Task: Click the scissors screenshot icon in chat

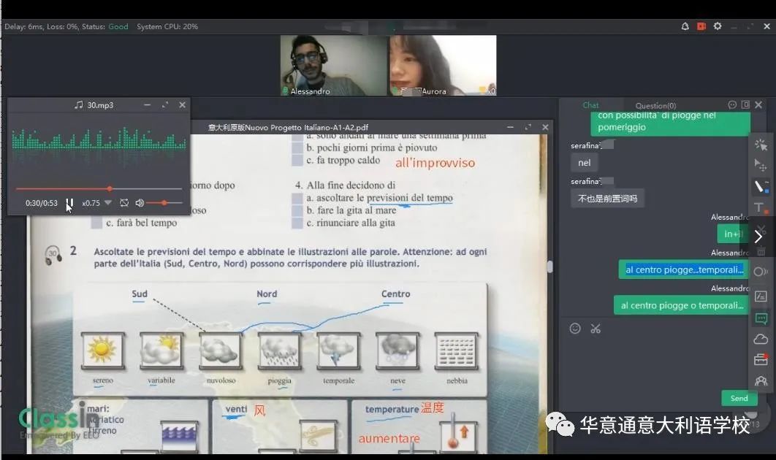Action: point(596,329)
